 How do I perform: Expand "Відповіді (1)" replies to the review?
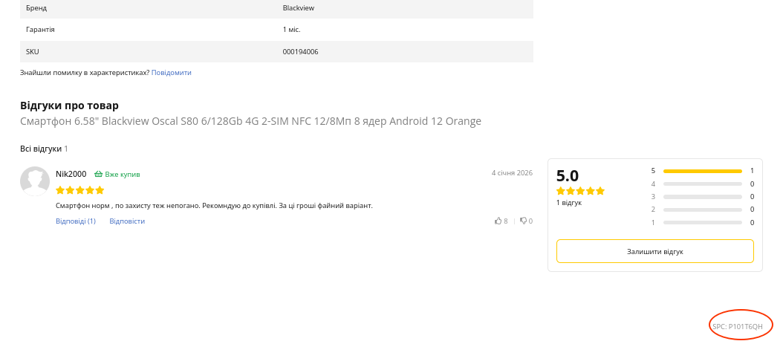[76, 221]
